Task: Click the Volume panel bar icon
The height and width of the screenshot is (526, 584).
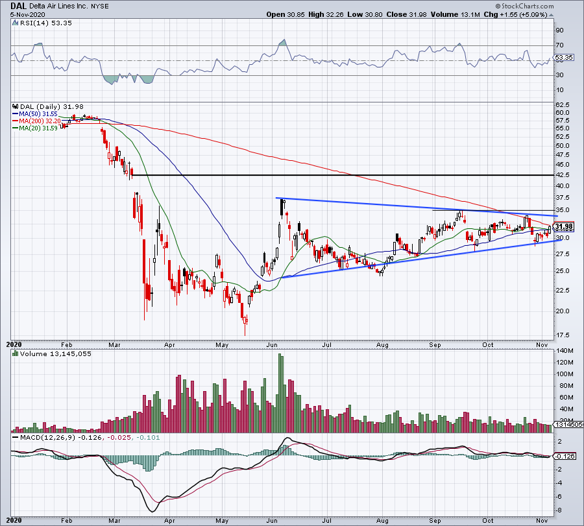Action: 16,353
